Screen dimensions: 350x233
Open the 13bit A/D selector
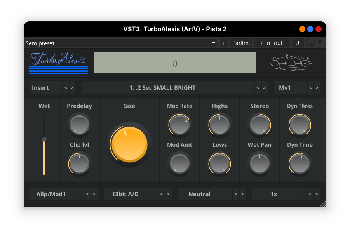(x=131, y=194)
